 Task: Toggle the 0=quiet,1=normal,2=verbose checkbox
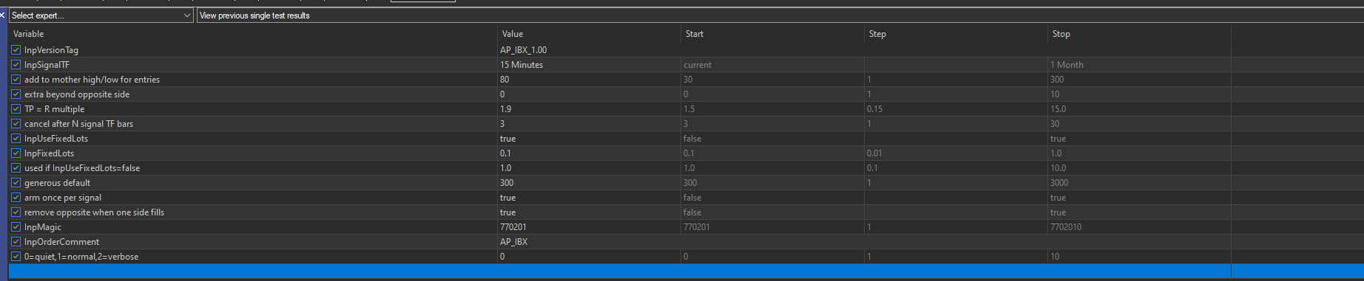tap(16, 257)
